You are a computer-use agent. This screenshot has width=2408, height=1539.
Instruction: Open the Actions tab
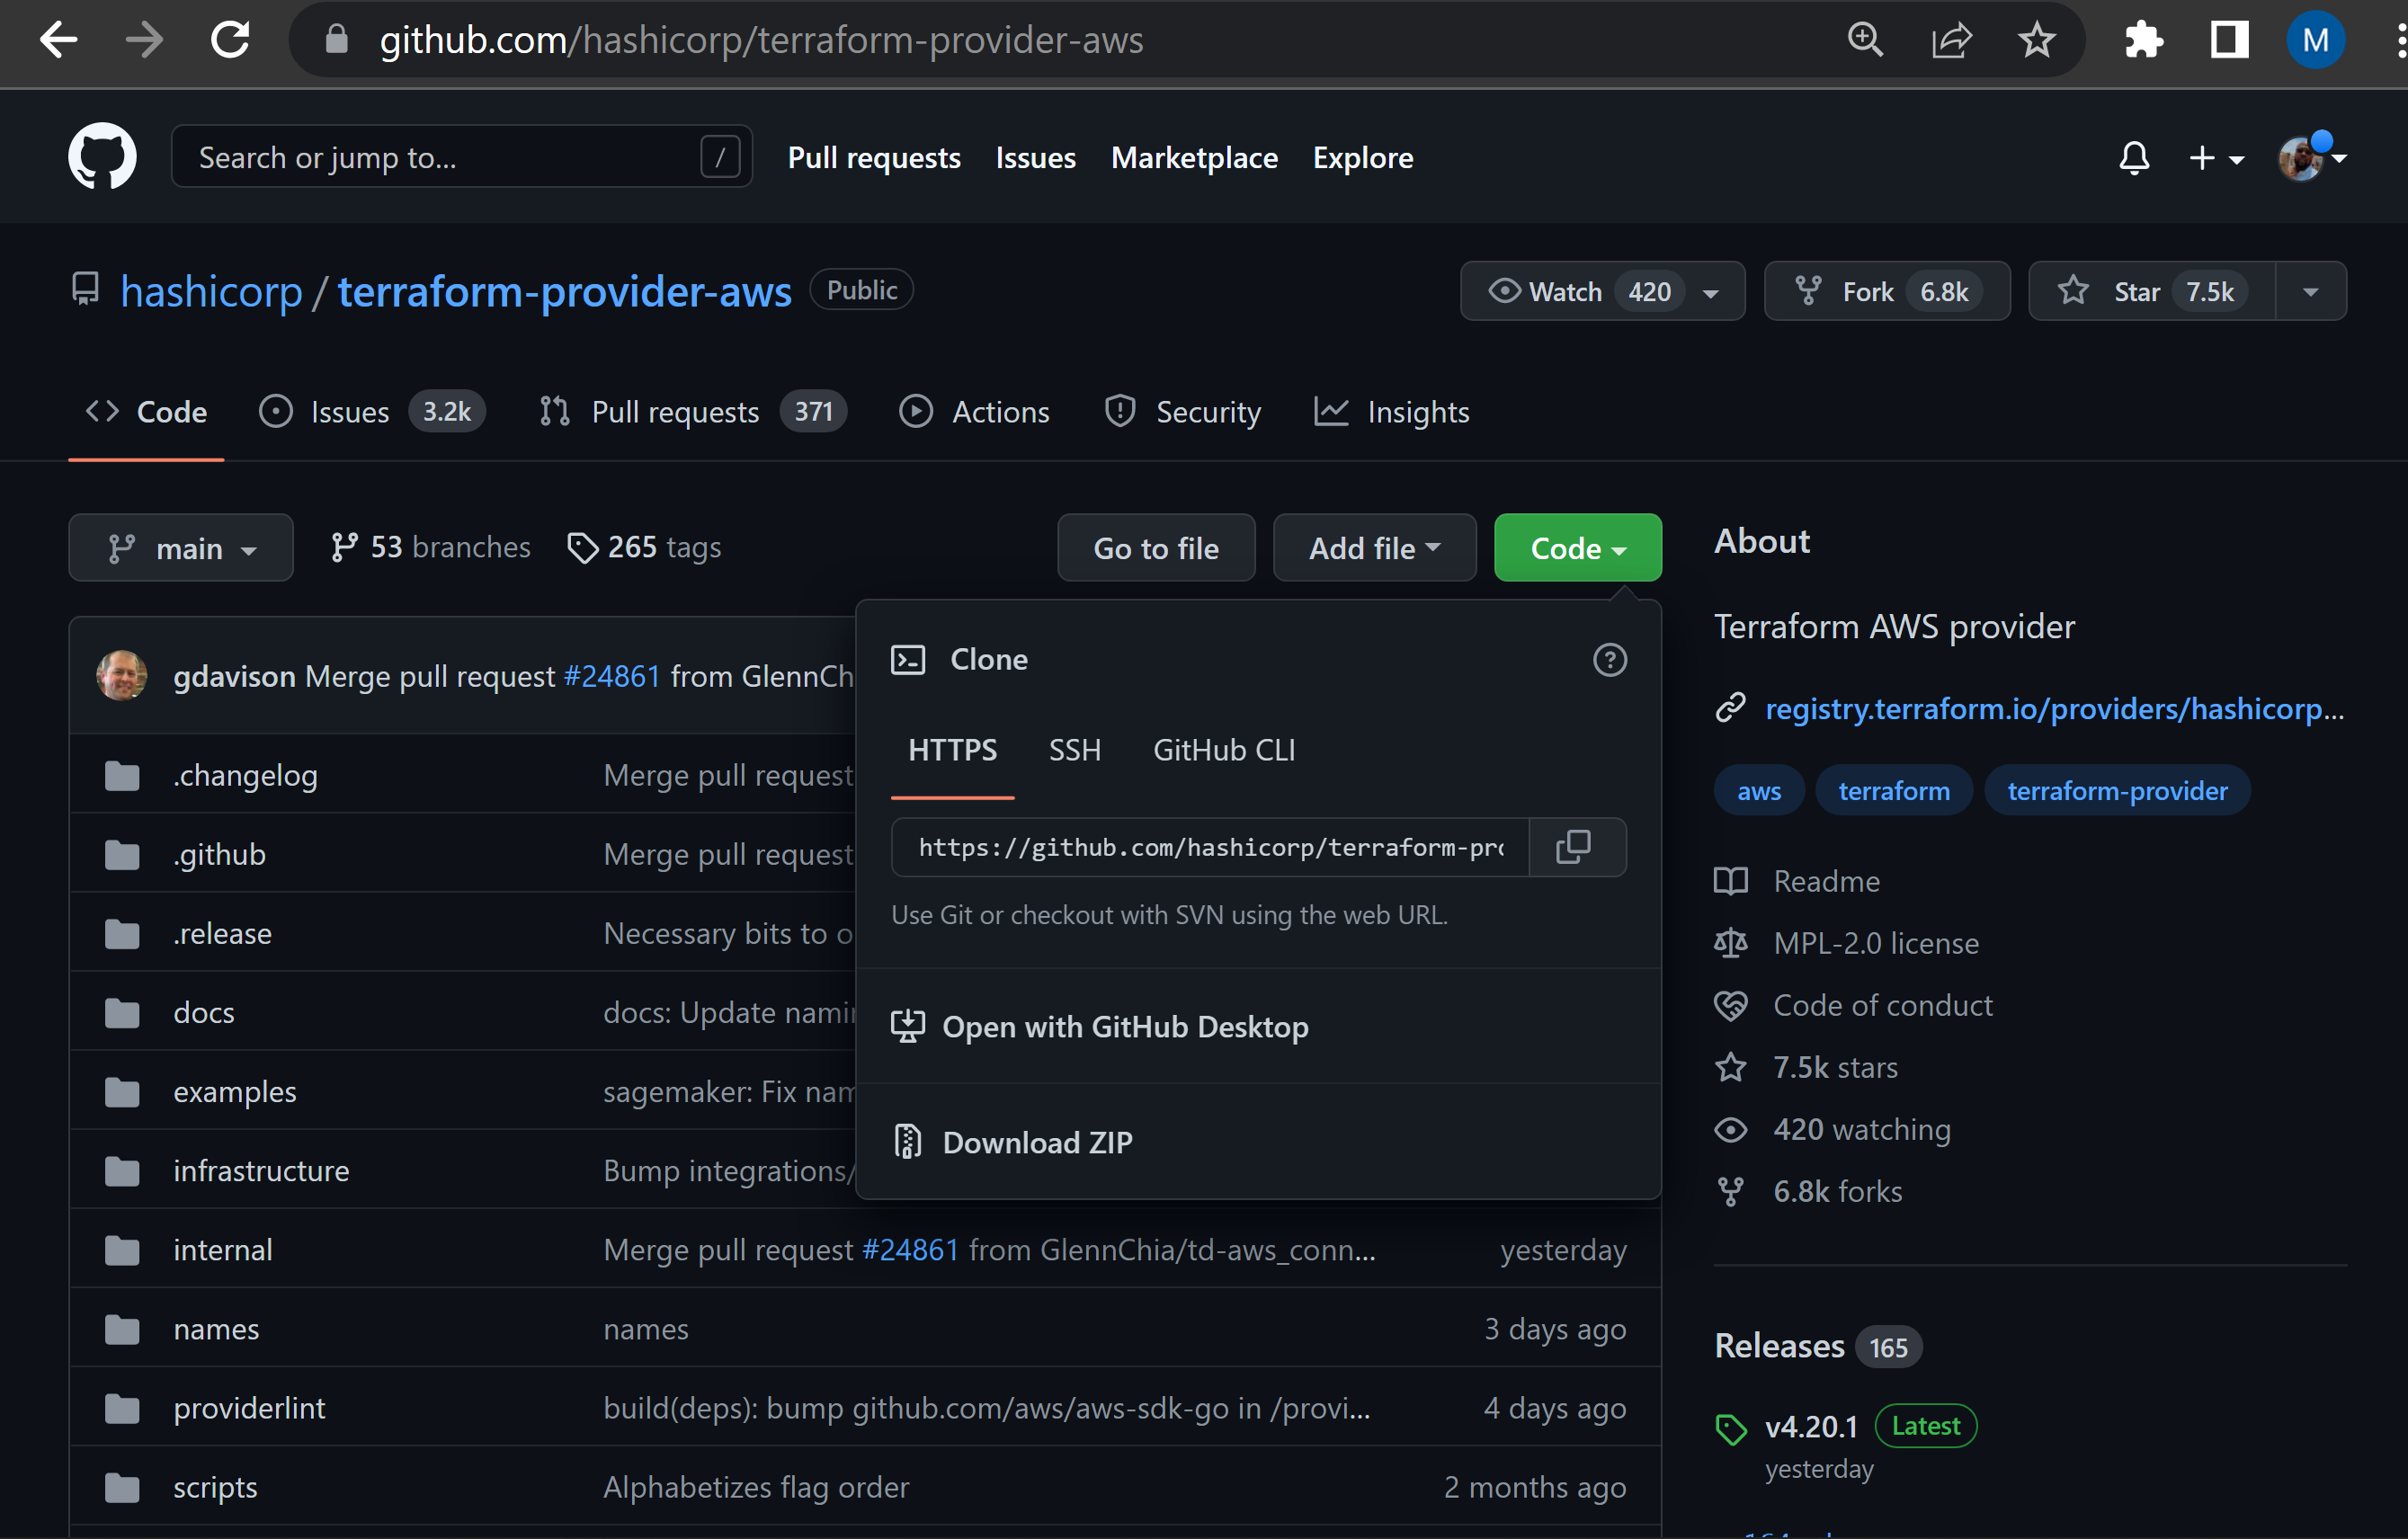pos(975,412)
